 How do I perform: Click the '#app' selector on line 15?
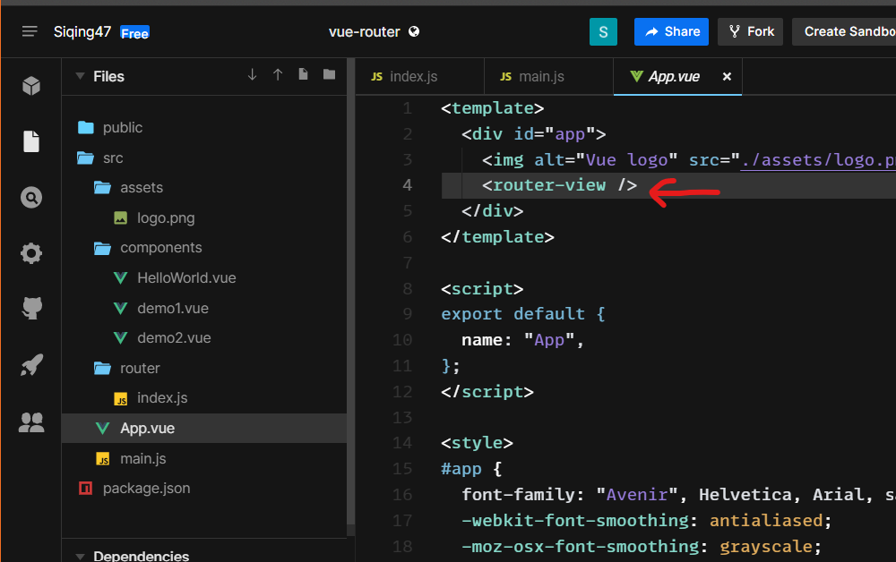click(461, 469)
